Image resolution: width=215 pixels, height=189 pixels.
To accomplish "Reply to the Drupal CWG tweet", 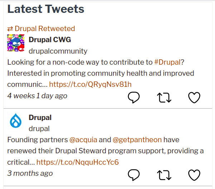I will point(133,97).
